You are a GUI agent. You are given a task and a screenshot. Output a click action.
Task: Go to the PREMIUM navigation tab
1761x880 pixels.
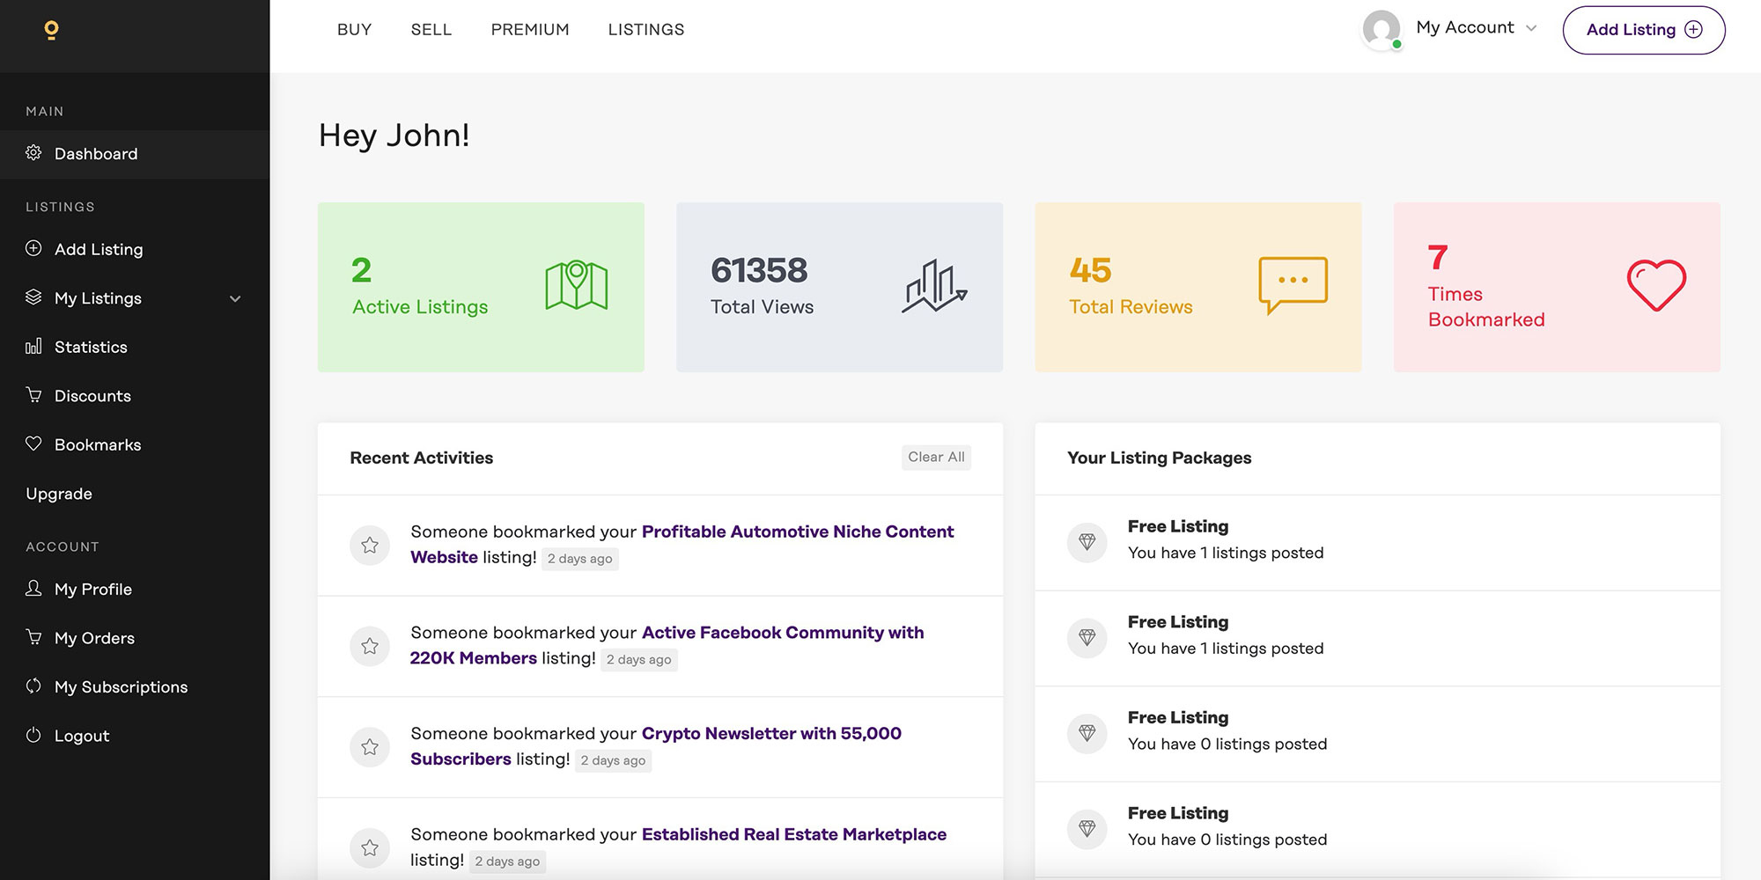[530, 30]
